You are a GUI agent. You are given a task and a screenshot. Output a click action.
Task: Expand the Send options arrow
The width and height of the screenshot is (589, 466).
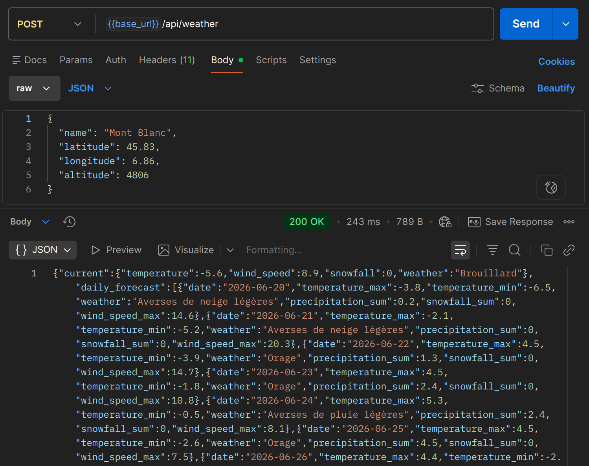pyautogui.click(x=566, y=24)
